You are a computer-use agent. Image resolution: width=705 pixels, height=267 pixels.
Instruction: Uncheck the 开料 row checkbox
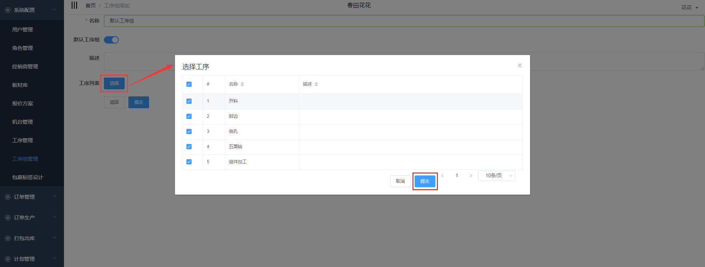[x=189, y=101]
